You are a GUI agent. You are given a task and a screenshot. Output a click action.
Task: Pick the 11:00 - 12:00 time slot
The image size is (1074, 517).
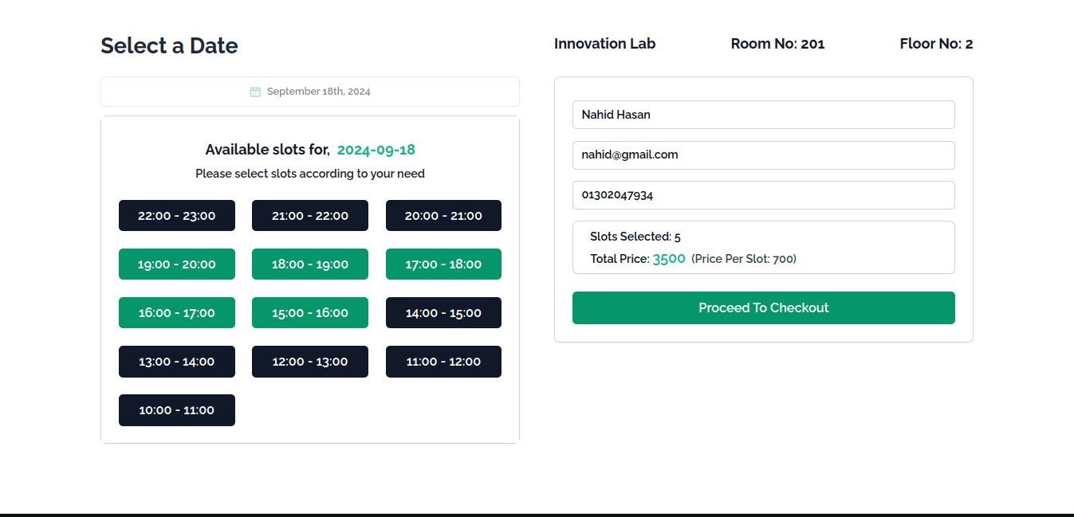coord(443,362)
